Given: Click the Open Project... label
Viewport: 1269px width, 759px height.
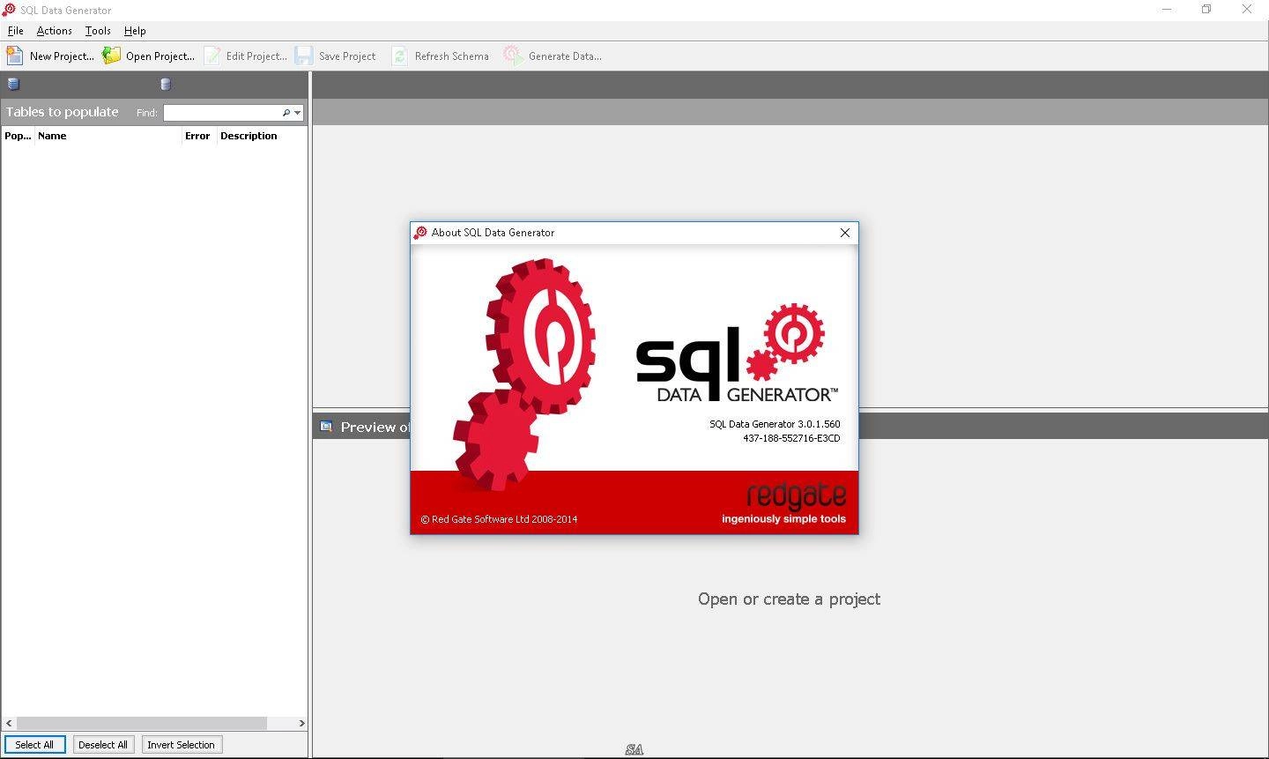Looking at the screenshot, I should coord(160,56).
